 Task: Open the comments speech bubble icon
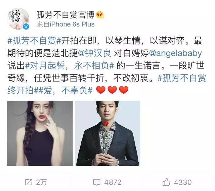tap(97, 182)
